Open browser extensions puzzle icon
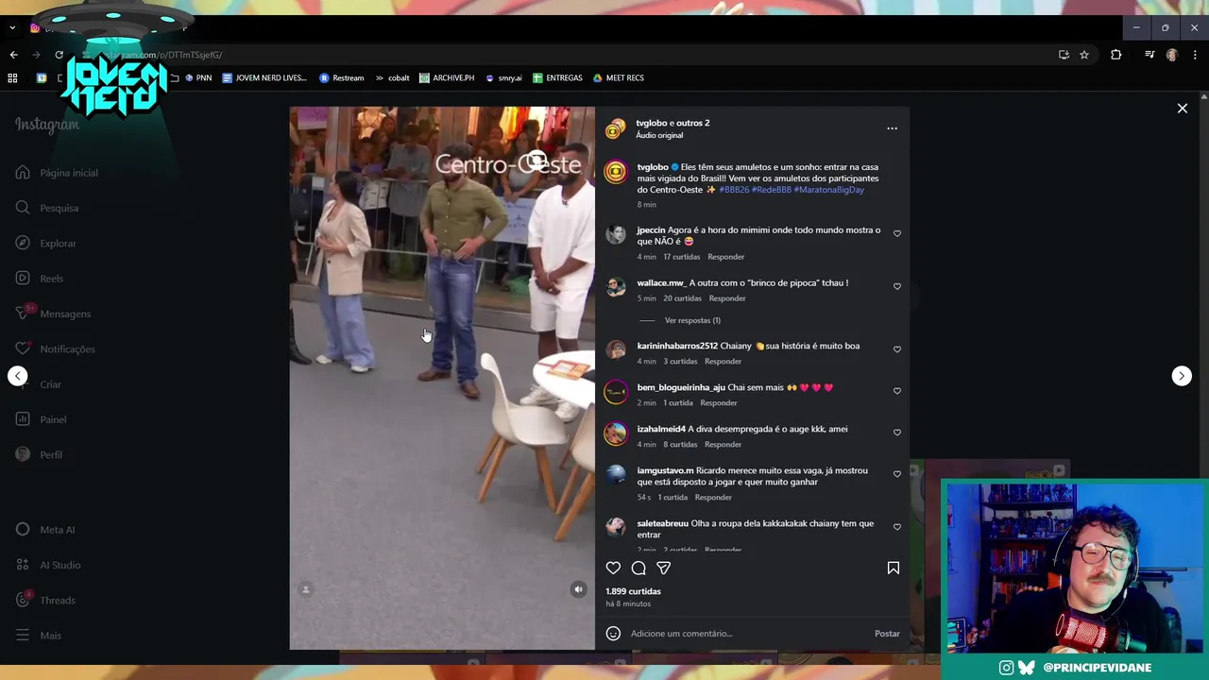The image size is (1209, 680). point(1115,55)
